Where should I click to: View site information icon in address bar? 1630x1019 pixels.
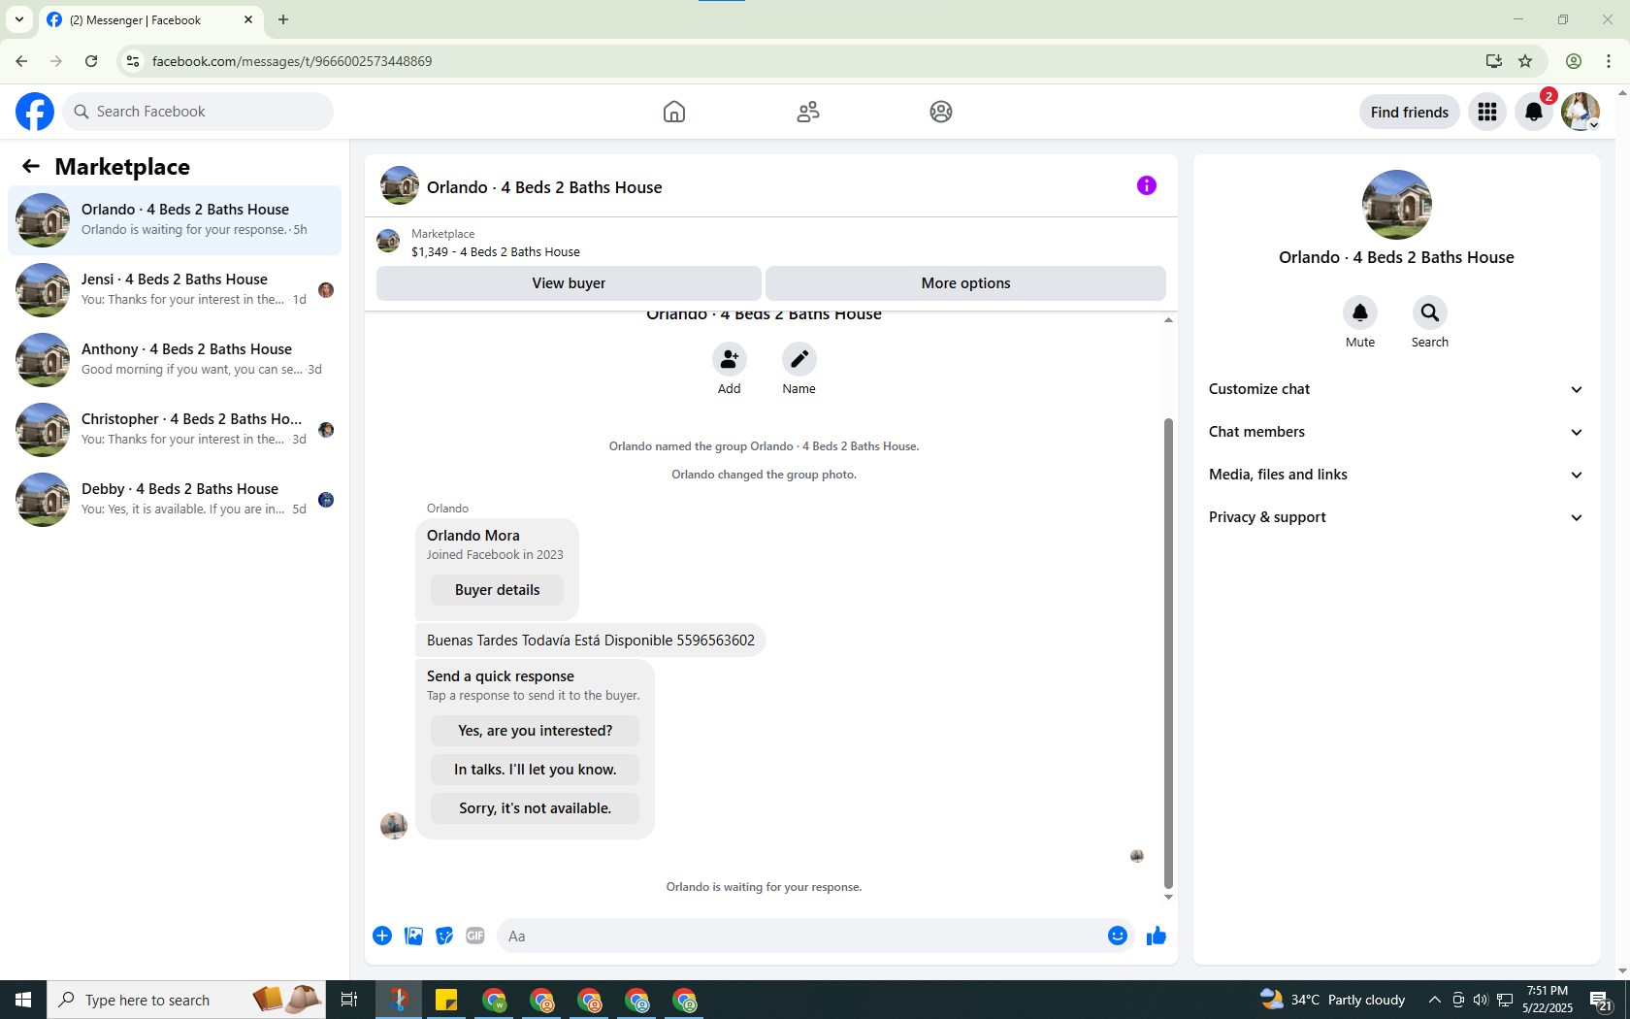[133, 61]
